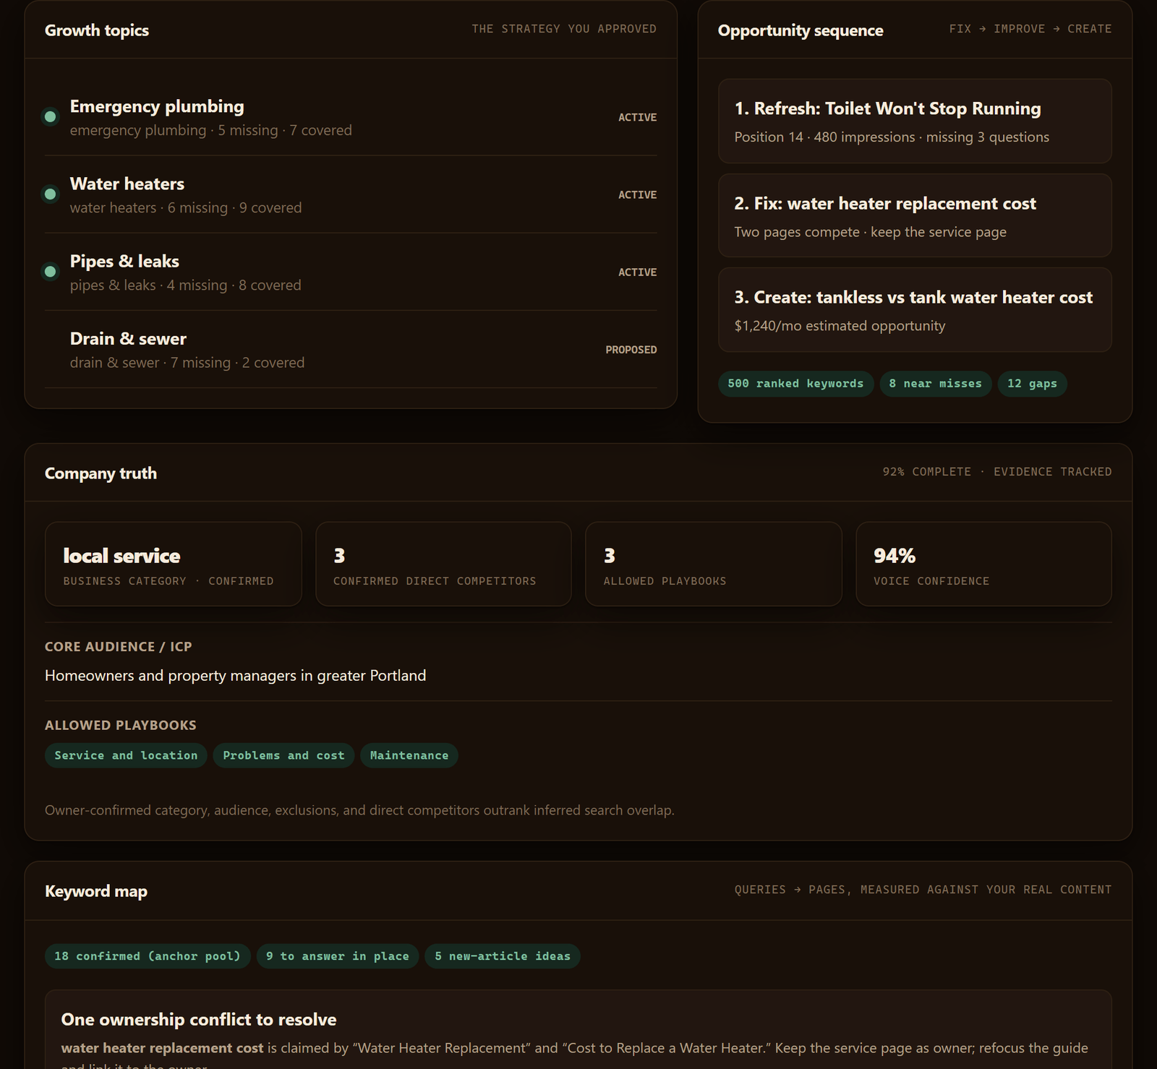The width and height of the screenshot is (1157, 1069).
Task: Click the ACTIVE label on Emergency plumbing row
Action: (637, 117)
